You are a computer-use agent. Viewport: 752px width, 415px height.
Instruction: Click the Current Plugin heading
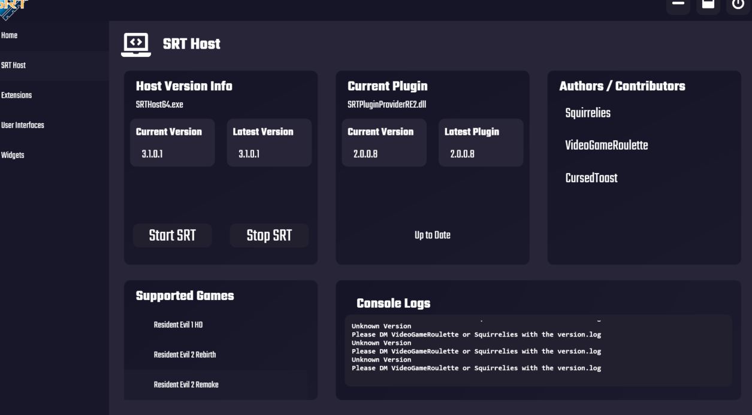tap(388, 86)
